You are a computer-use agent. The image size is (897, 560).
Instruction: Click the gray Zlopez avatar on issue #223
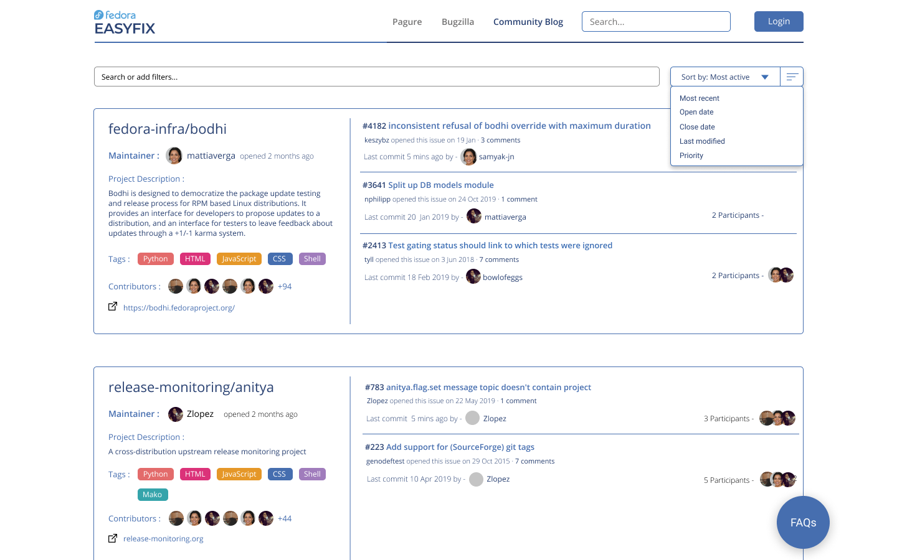(x=476, y=479)
